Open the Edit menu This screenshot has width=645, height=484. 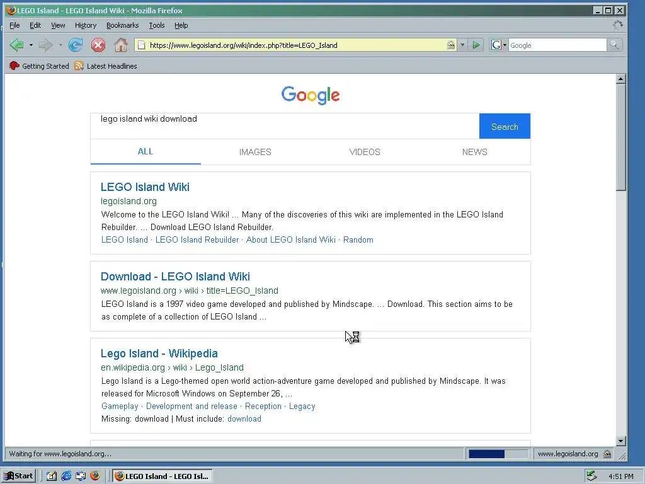[35, 25]
